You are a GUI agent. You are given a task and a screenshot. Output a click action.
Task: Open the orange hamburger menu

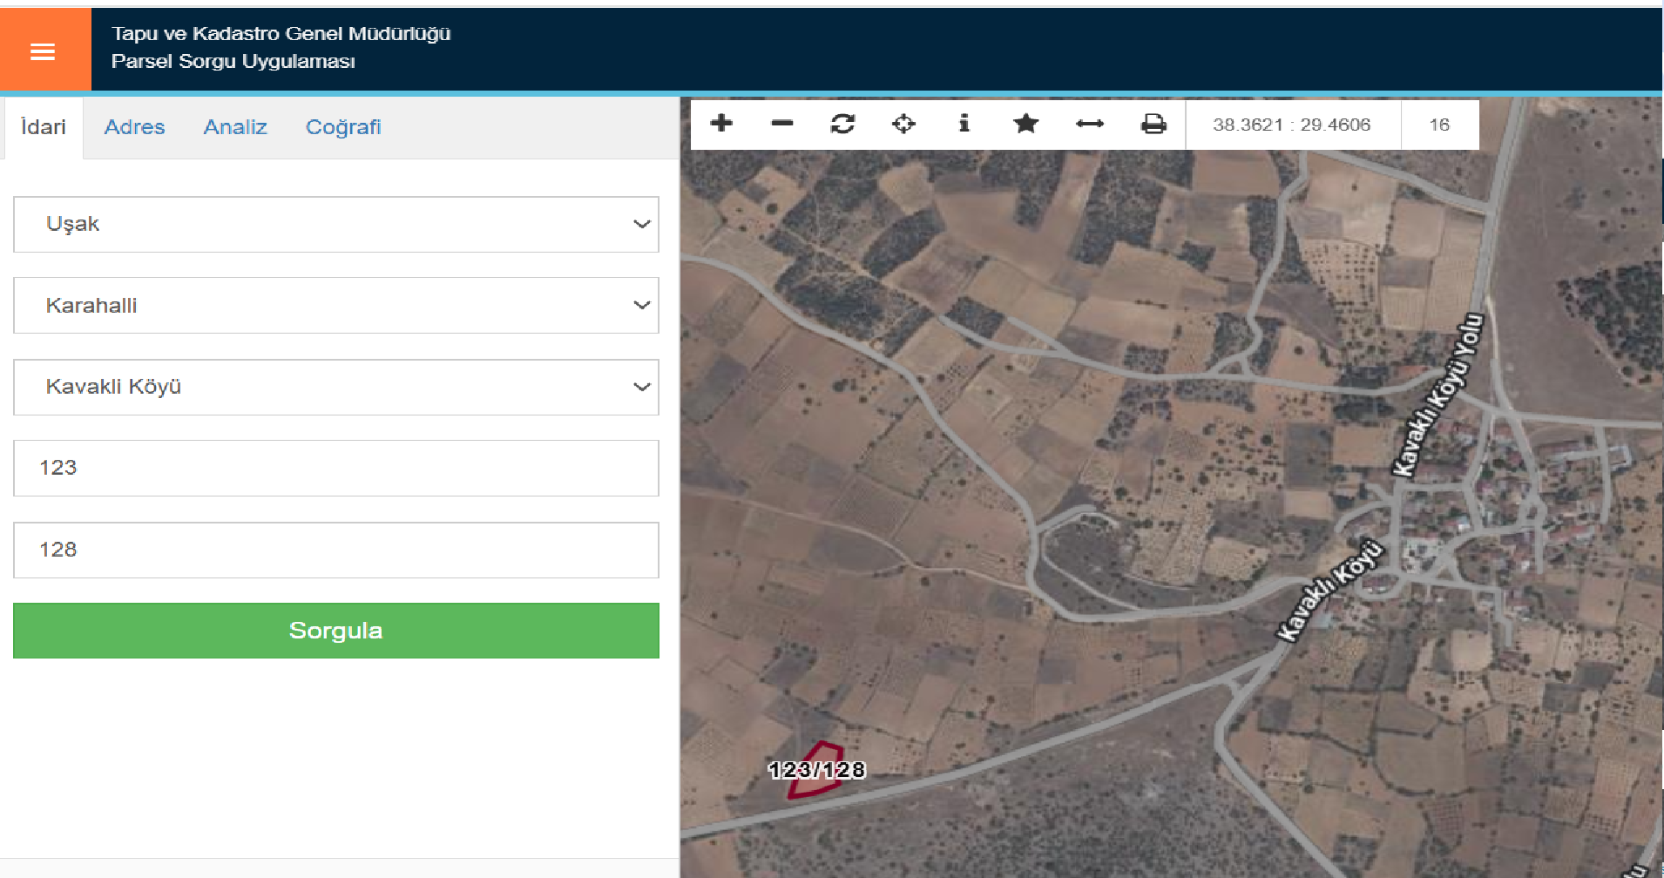(x=44, y=51)
